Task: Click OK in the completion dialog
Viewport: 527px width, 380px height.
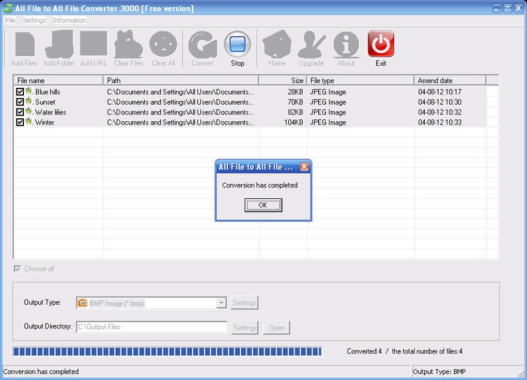Action: 263,205
